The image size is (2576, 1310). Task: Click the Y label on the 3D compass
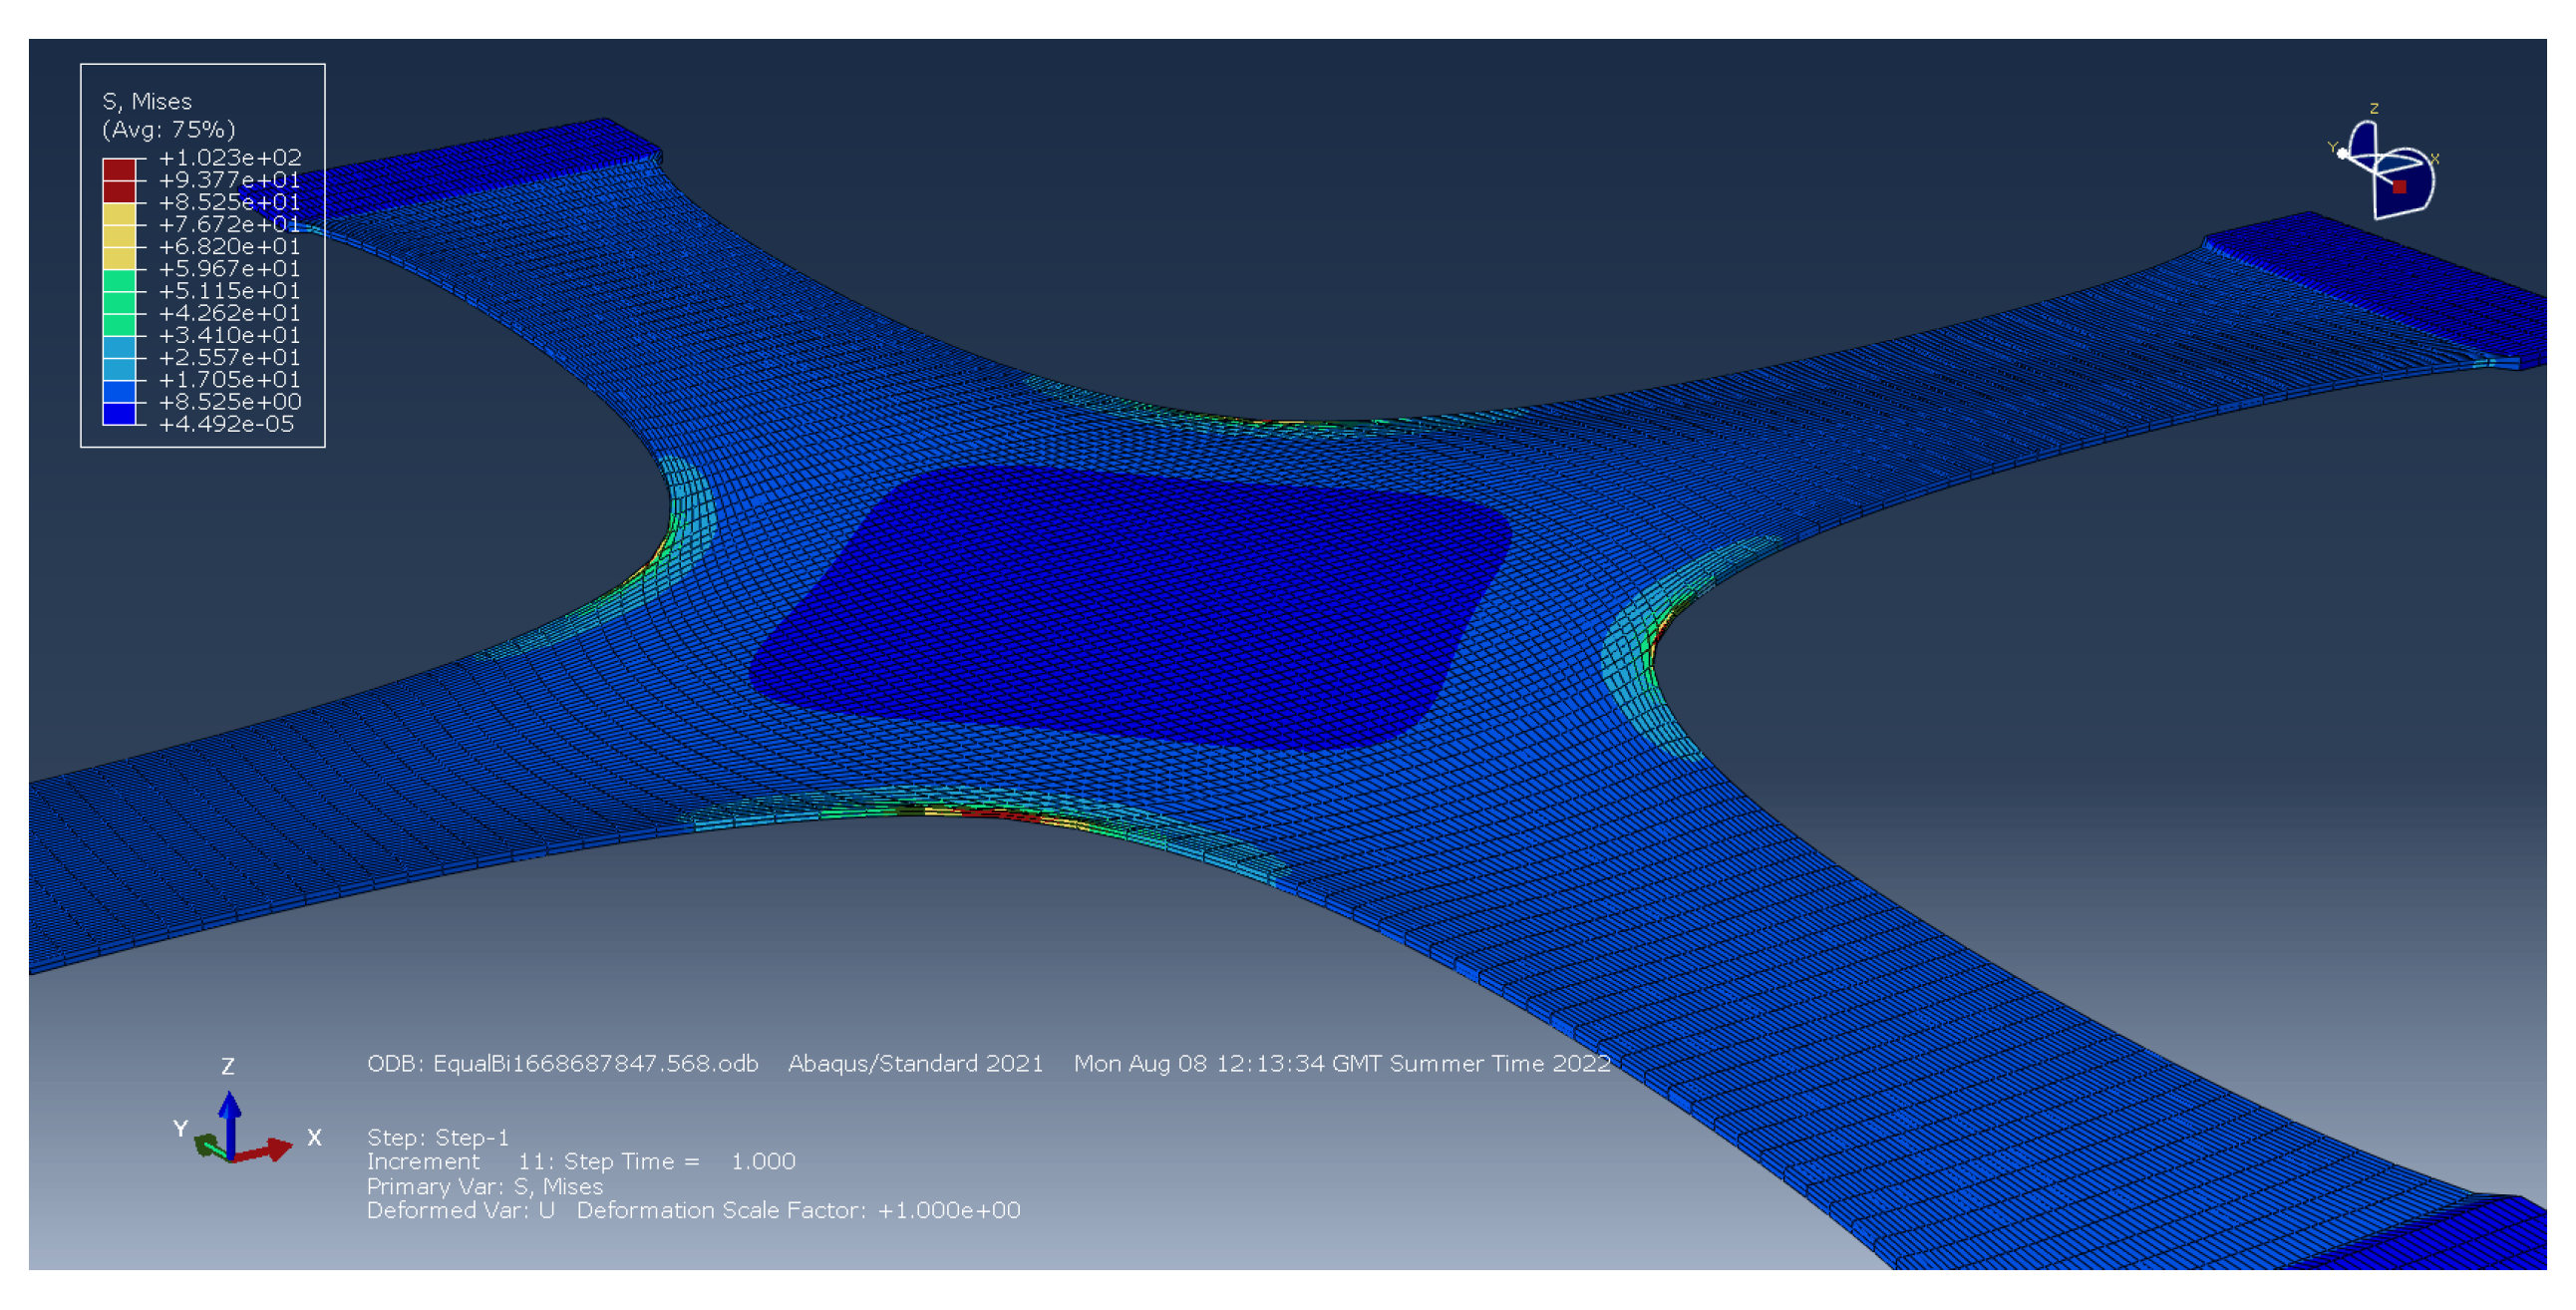point(2331,147)
